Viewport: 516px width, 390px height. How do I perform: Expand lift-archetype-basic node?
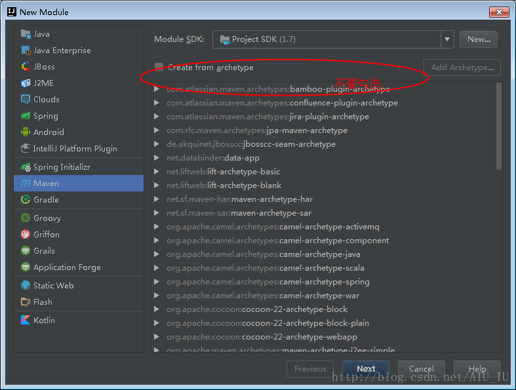click(157, 172)
